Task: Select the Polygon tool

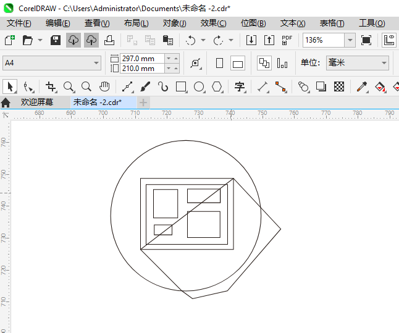Action: 217,87
